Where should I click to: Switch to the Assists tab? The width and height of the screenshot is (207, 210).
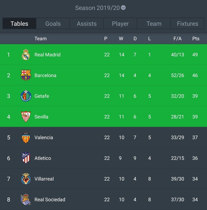click(x=87, y=24)
